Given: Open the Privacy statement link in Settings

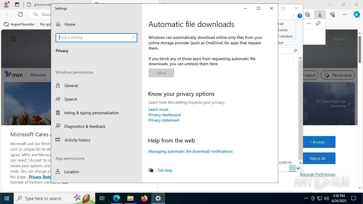Looking at the screenshot, I should pyautogui.click(x=164, y=120).
